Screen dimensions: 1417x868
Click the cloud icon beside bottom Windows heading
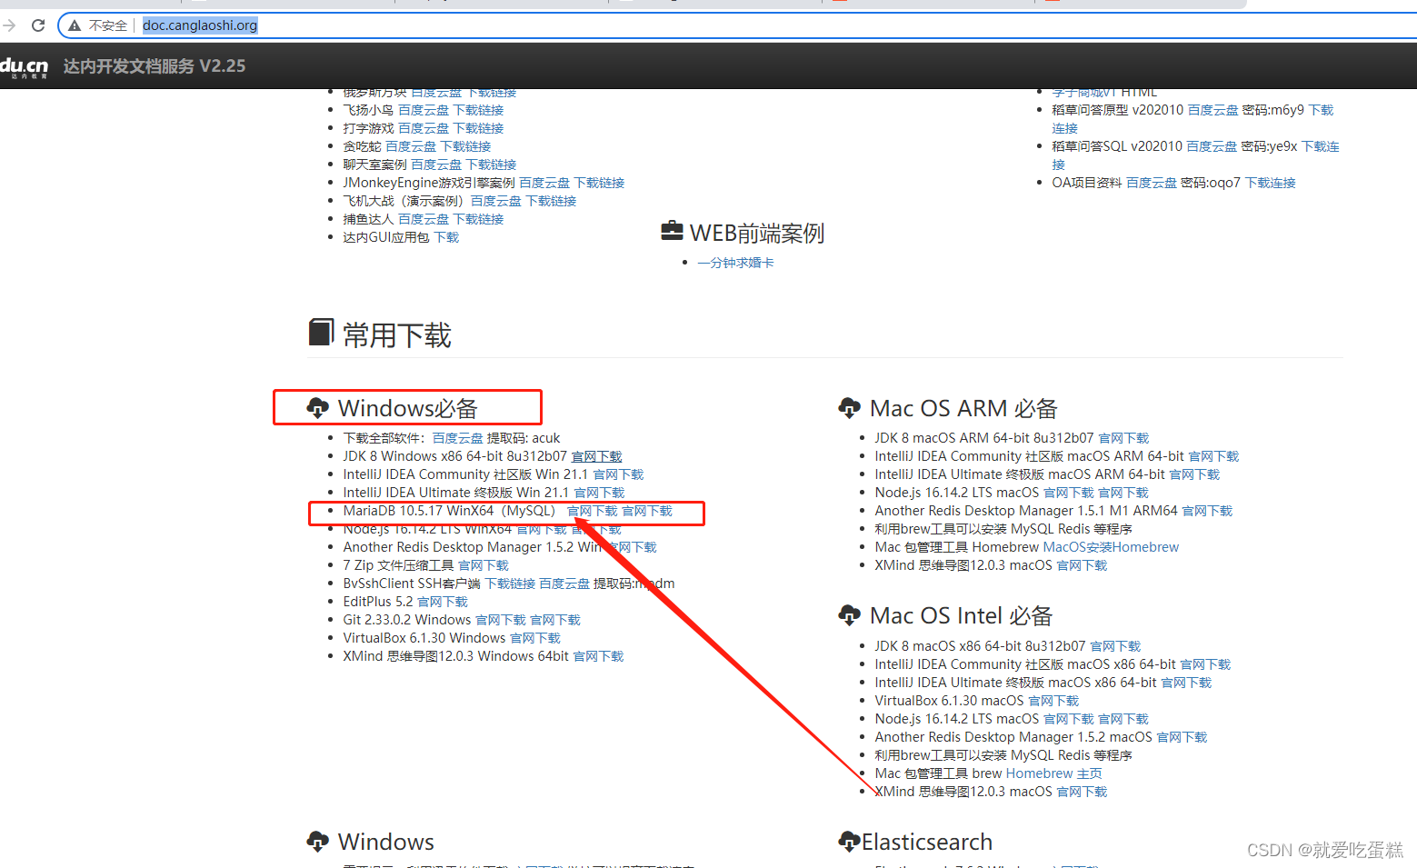(318, 842)
